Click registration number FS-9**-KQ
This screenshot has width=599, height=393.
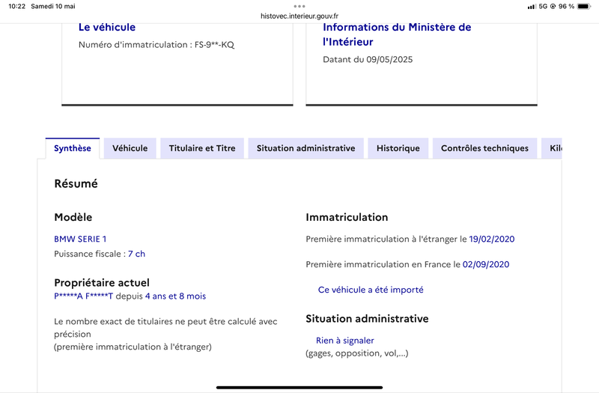tap(214, 45)
